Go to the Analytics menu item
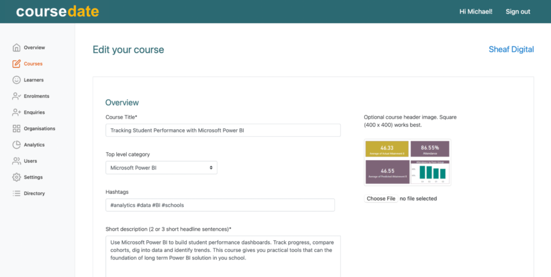551x277 pixels. (34, 145)
